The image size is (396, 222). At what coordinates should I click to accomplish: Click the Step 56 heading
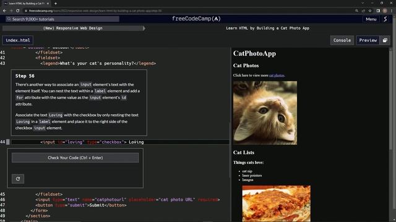pos(25,76)
